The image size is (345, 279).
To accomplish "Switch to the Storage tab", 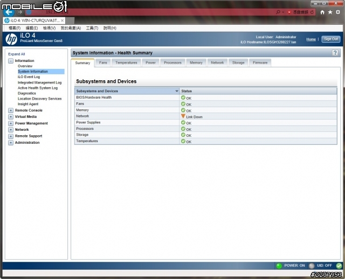I will pyautogui.click(x=238, y=62).
